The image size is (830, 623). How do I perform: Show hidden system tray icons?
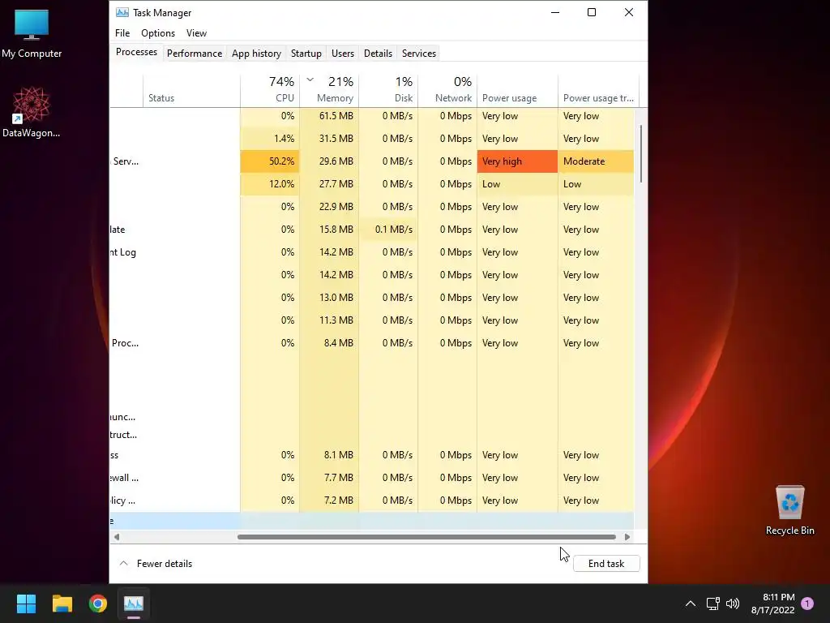(x=691, y=604)
